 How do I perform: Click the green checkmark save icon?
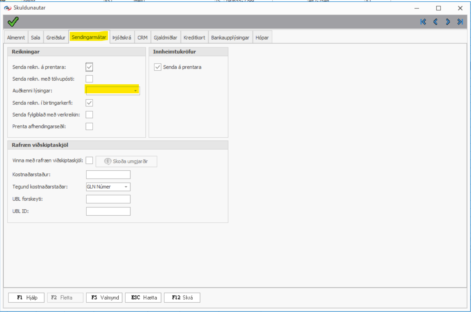pos(13,22)
